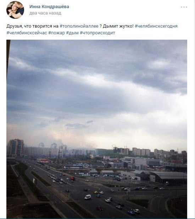195x219 pixels.
Task: Expand the post's more actions ellipsis
Action: [184, 7]
